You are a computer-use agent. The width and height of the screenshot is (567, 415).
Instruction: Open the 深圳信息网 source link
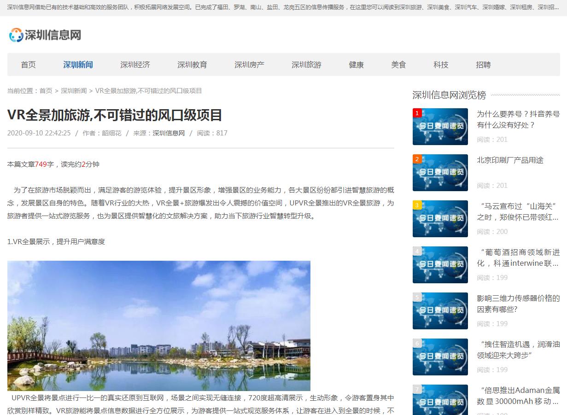click(x=169, y=133)
